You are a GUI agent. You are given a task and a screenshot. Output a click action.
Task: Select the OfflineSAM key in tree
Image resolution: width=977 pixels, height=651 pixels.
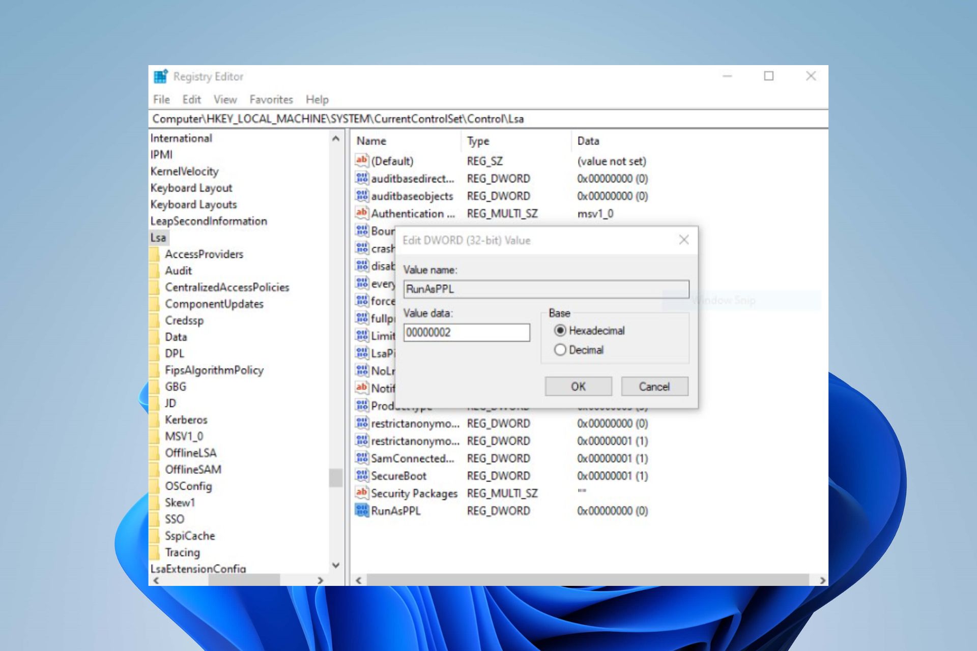click(193, 469)
